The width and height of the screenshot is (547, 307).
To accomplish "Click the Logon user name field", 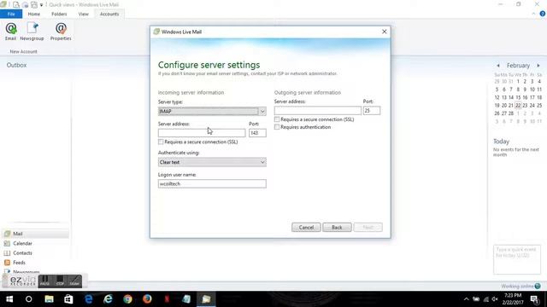I will click(212, 184).
